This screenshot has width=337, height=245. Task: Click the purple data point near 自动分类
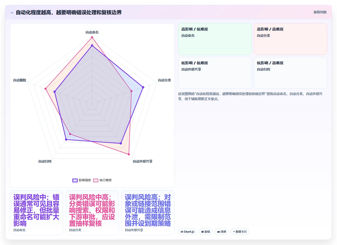[x=143, y=87]
